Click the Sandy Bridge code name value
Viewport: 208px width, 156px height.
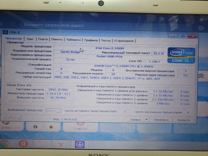click(70, 52)
